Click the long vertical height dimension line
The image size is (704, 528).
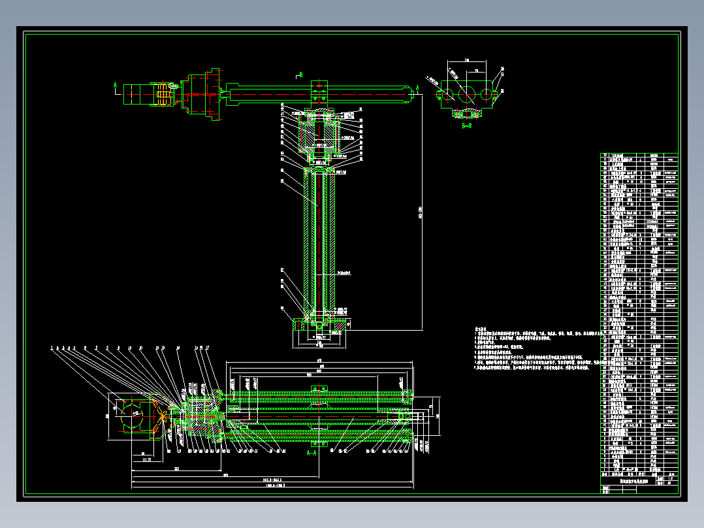click(423, 212)
